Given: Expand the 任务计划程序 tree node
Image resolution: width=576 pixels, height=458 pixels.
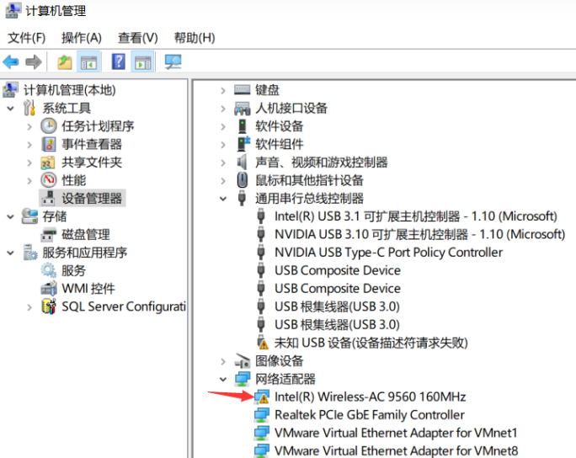Looking at the screenshot, I should pos(29,126).
